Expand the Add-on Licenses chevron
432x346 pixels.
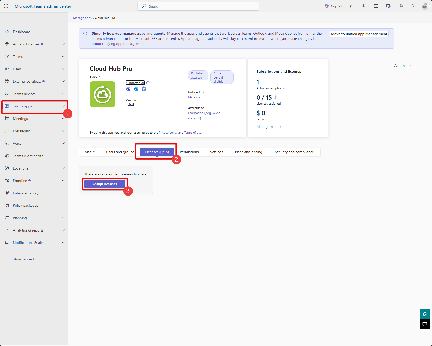63,44
